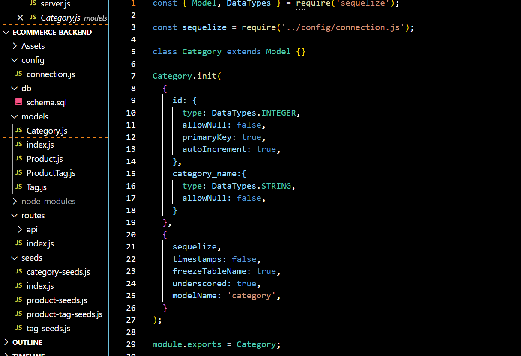Collapse the db folder
This screenshot has height=356, width=521.
[15, 89]
